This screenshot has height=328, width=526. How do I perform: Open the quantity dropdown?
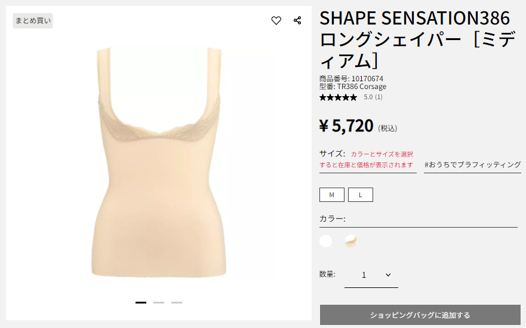click(x=371, y=275)
